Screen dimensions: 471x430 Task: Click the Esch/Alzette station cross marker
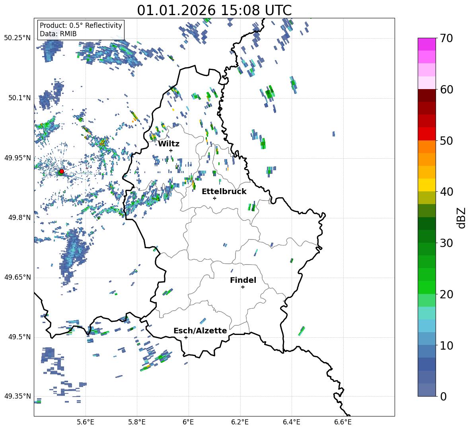click(186, 337)
